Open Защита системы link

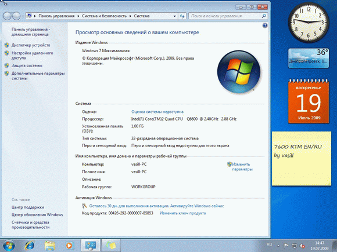tap(27, 65)
